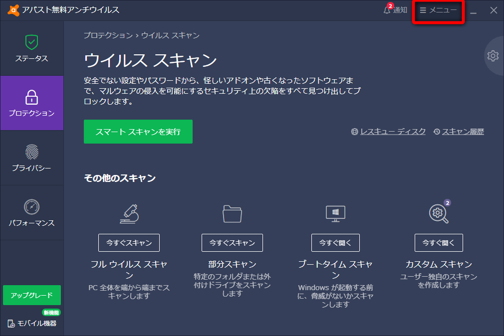
Task: Click the full virus scan microscope icon
Action: click(128, 214)
